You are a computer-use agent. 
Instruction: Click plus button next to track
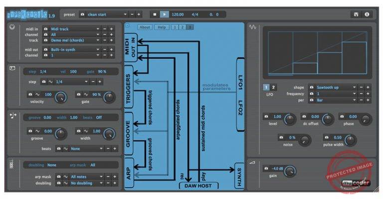[111, 40]
